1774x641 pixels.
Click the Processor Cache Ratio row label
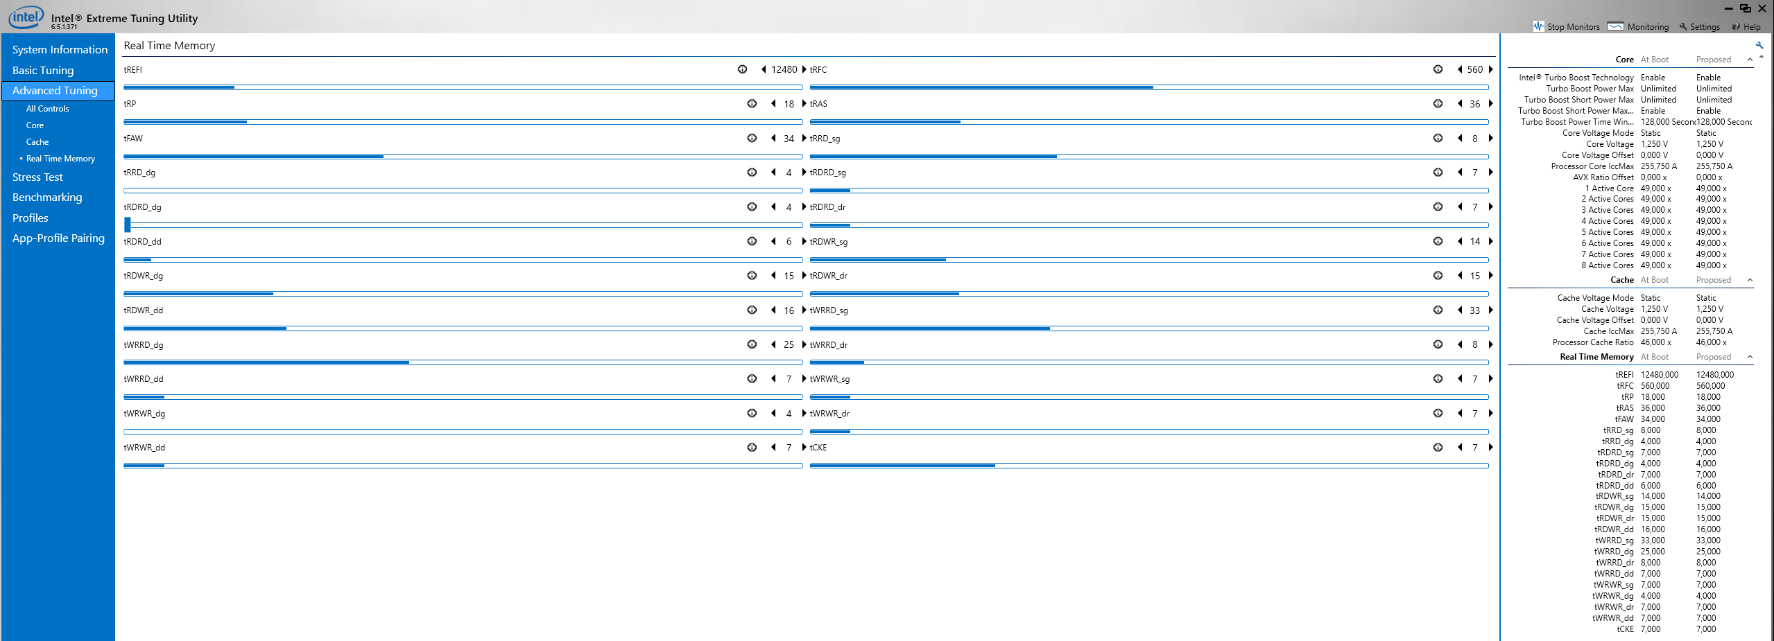point(1593,342)
